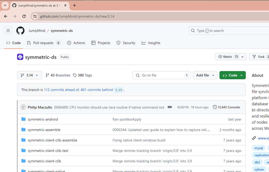Open the symmetric-client-clib folder icon
269x172 pixels.
point(23,161)
